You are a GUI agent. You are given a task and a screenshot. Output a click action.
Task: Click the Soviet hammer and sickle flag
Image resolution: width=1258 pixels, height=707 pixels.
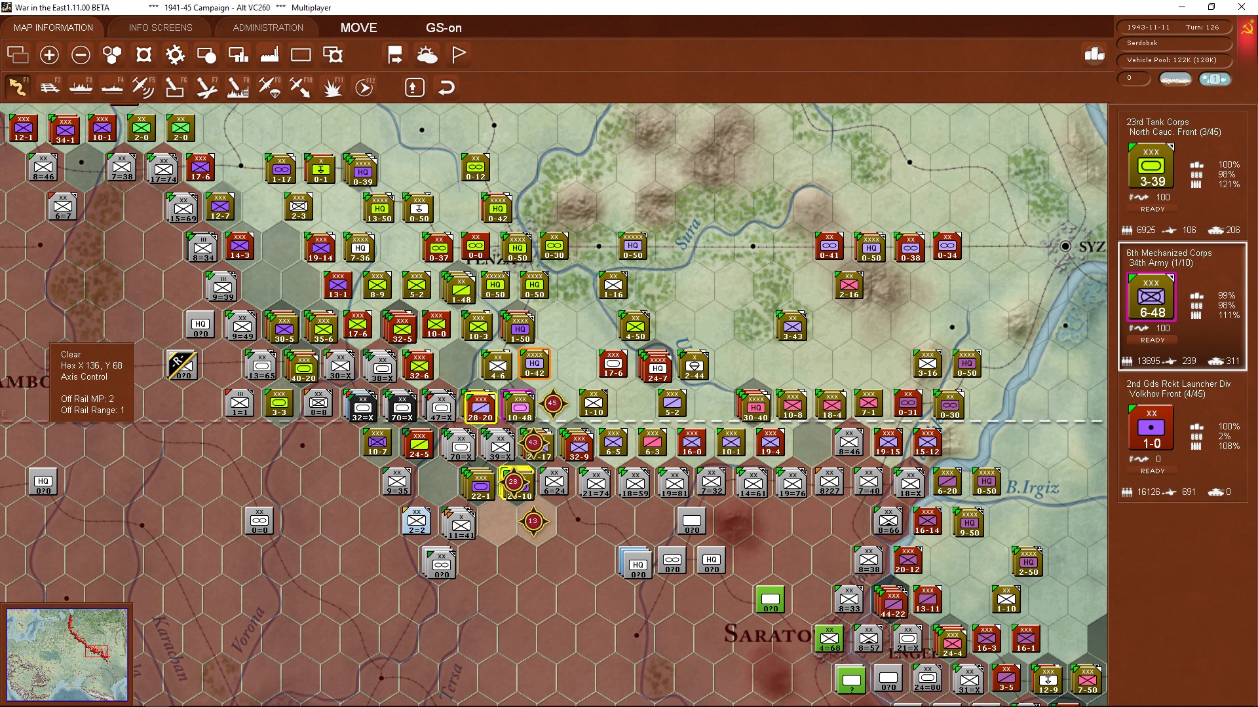coord(1247,28)
